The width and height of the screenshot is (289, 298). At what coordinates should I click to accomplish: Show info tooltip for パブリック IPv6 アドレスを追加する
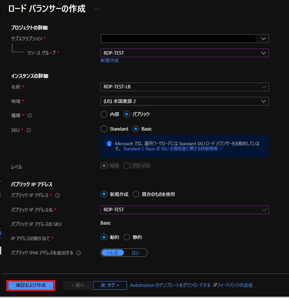tap(78, 253)
